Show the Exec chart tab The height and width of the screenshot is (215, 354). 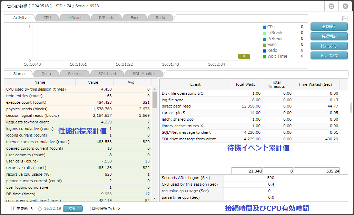135,18
